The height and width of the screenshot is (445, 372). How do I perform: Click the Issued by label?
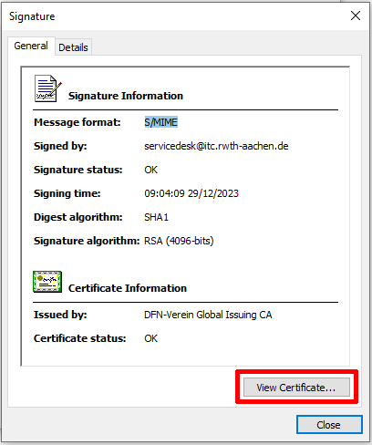(60, 315)
